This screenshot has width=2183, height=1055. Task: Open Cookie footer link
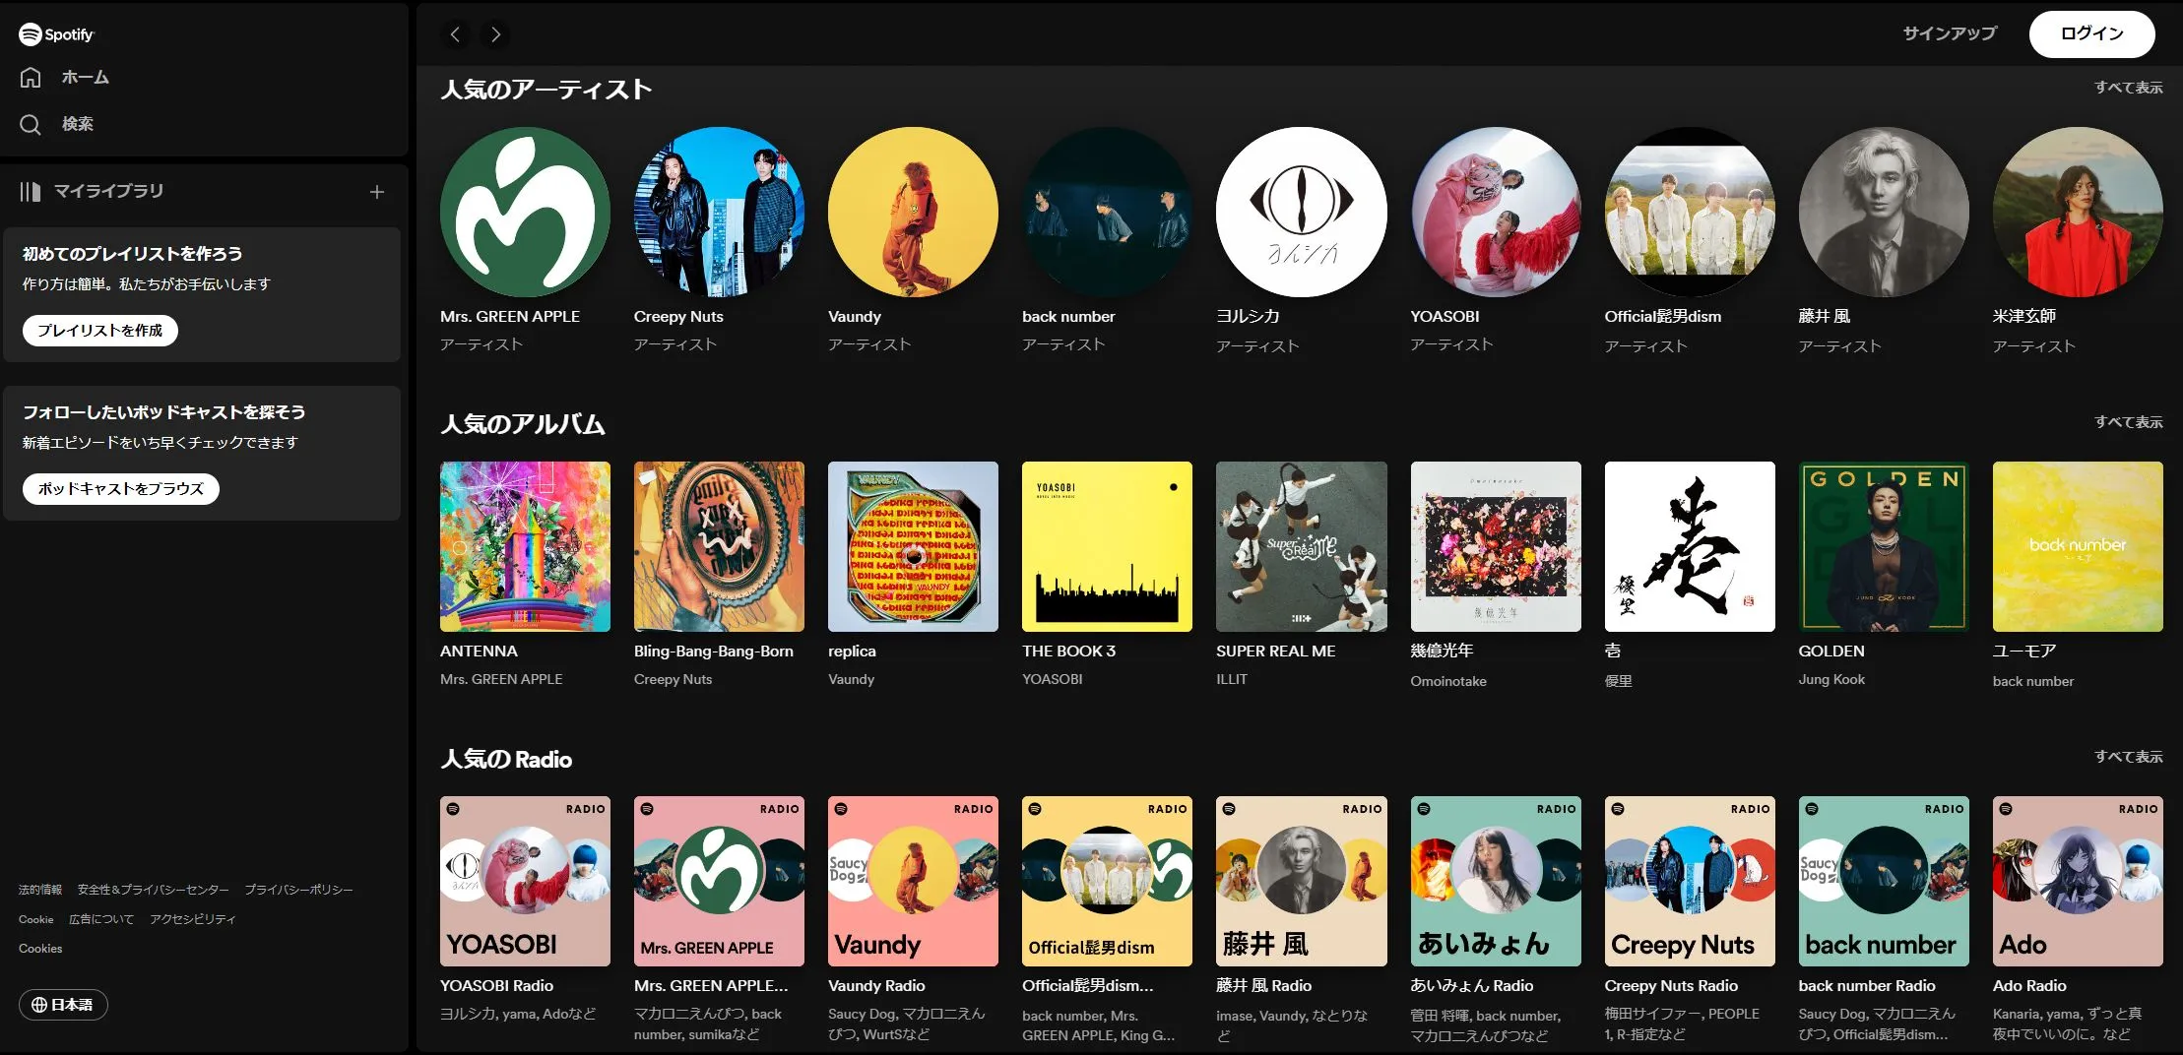coord(36,919)
